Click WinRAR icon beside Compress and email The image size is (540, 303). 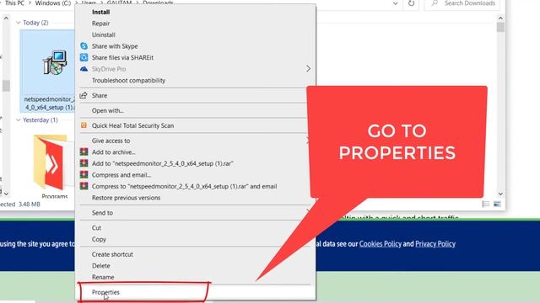pyautogui.click(x=84, y=174)
